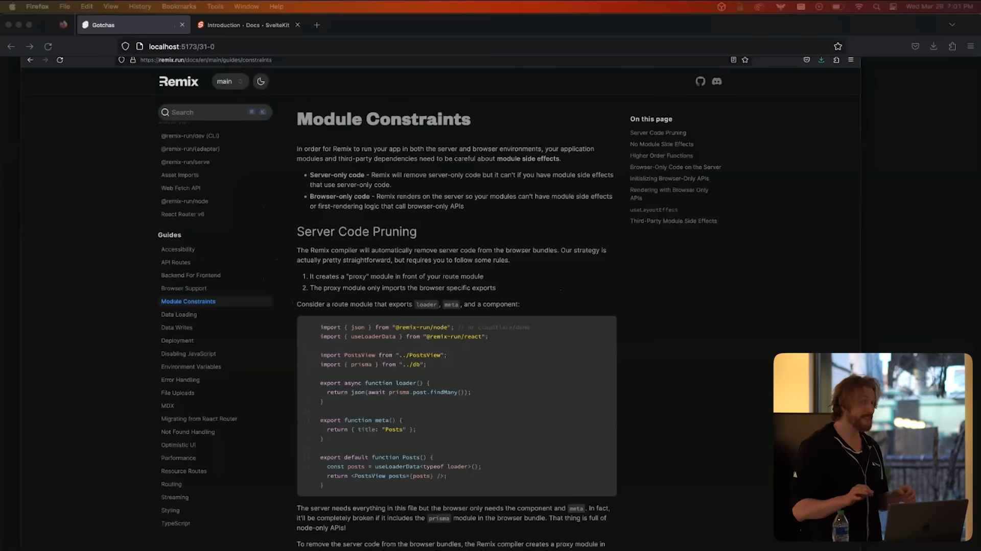Open the Optimistic UI guide
981x551 pixels.
click(178, 445)
